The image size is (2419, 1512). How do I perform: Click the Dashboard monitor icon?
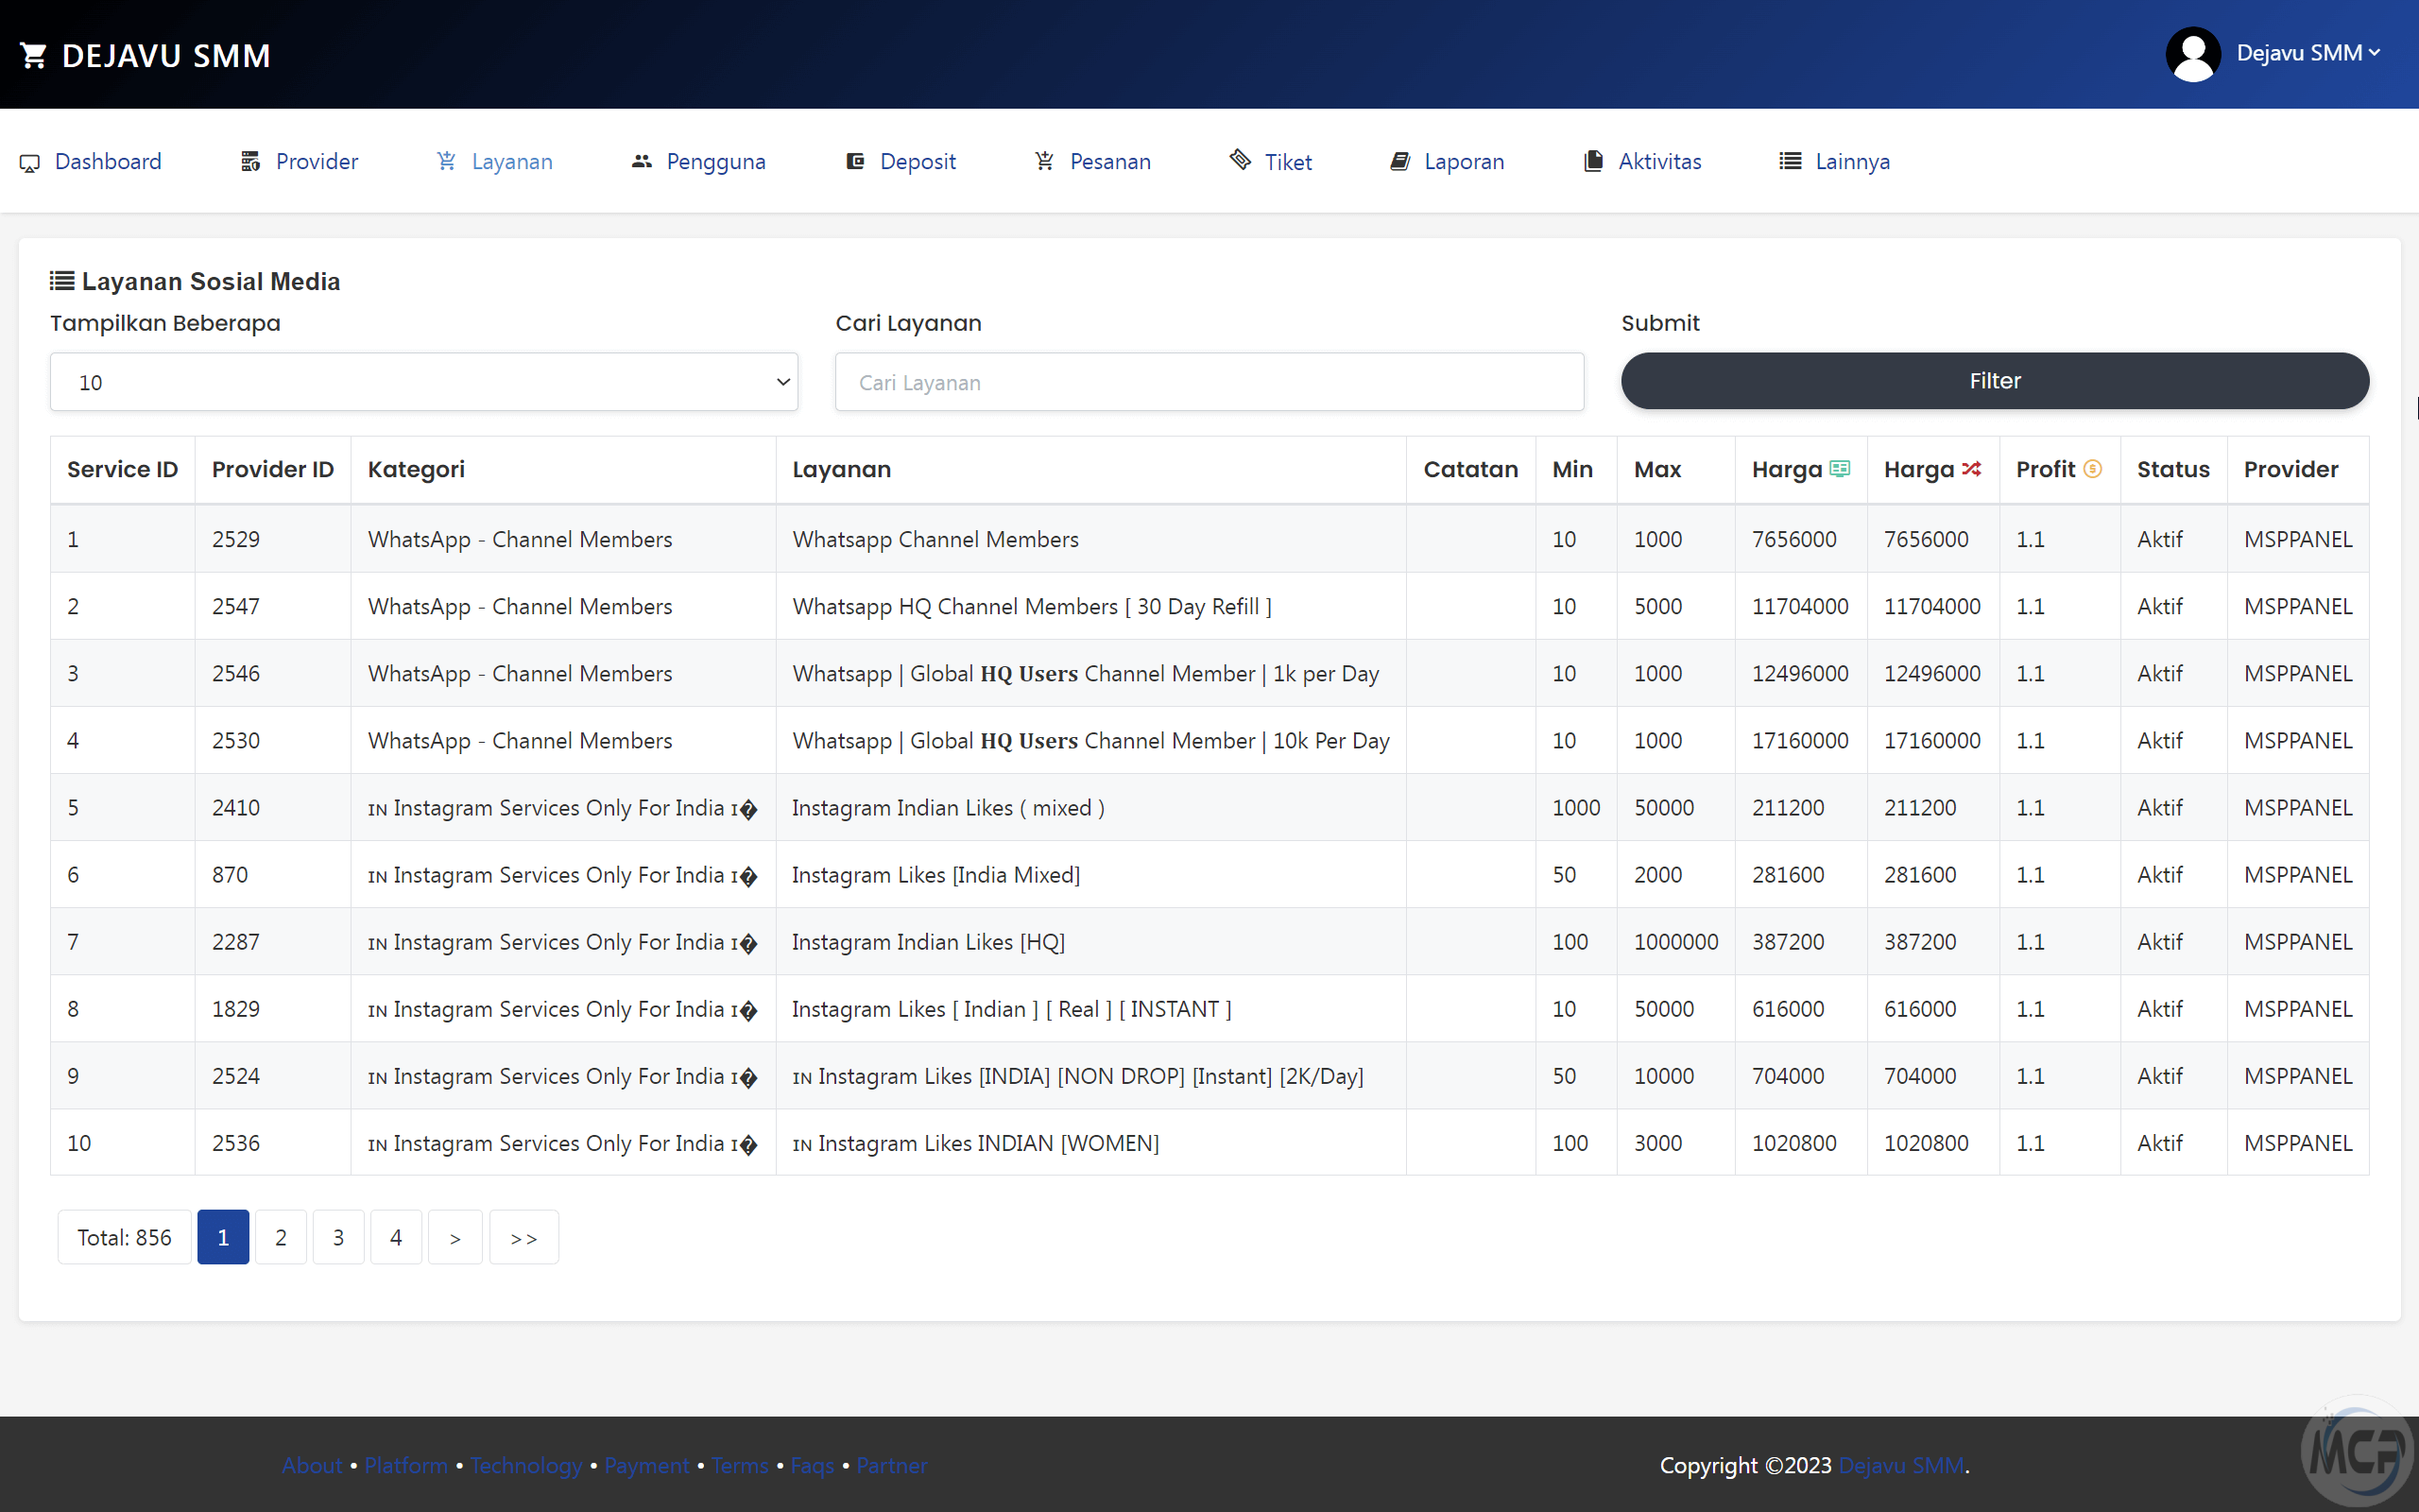pyautogui.click(x=30, y=162)
